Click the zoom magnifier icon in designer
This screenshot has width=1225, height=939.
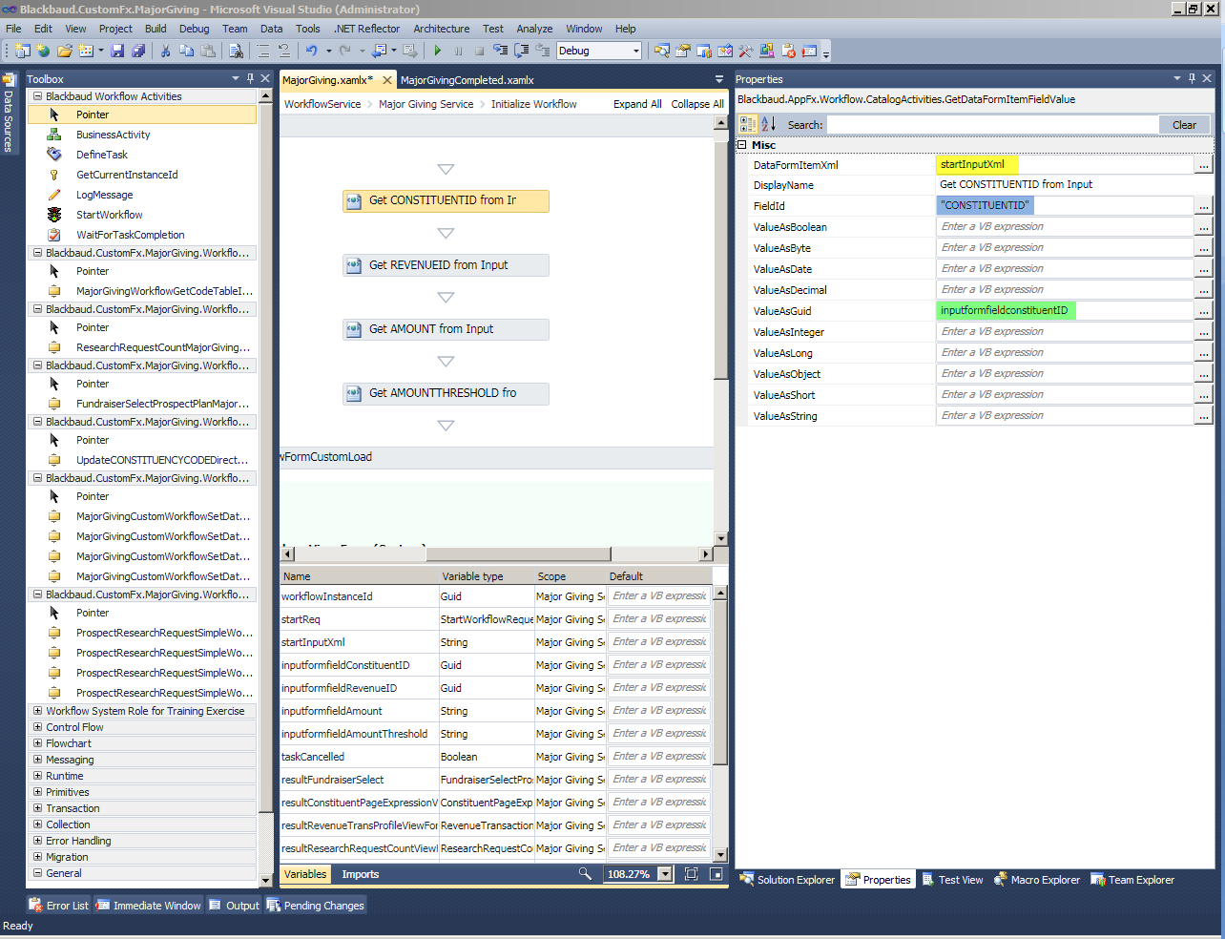585,873
